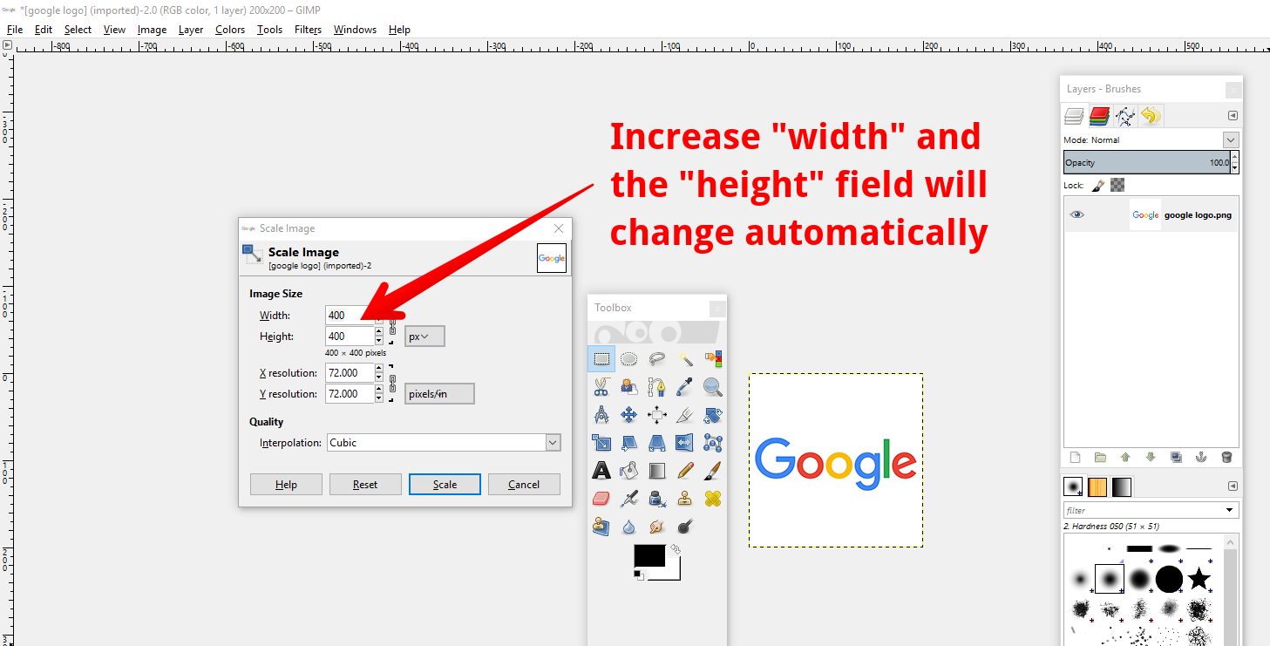
Task: Toggle lock pixels brush icon
Action: point(1098,185)
